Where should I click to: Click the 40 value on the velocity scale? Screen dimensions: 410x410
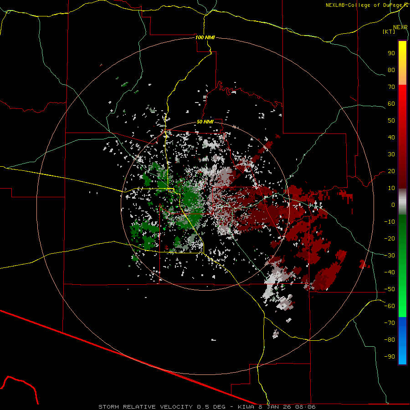click(391, 138)
